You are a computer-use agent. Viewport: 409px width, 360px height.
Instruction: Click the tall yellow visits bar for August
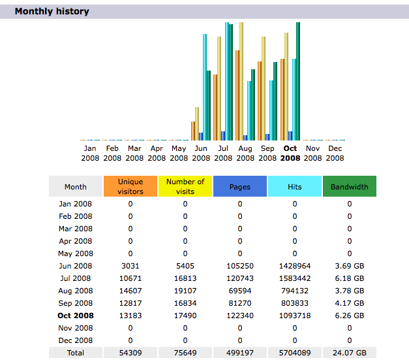point(241,81)
